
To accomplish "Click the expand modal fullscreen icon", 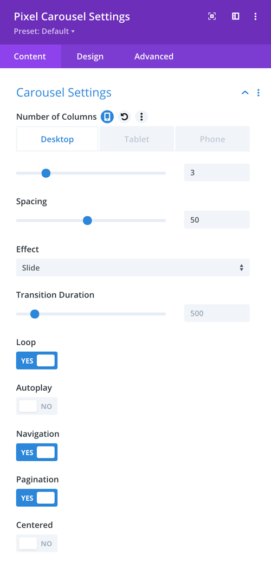I will point(212,16).
